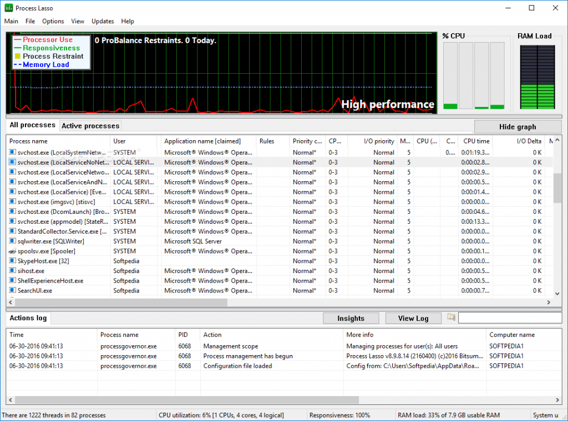The height and width of the screenshot is (421, 568).
Task: Click the spoolsv.exe printer icon
Action: pos(13,251)
